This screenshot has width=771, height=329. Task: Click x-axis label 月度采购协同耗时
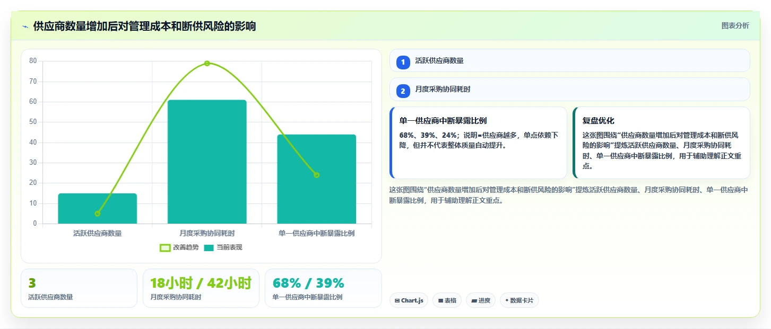tap(207, 233)
